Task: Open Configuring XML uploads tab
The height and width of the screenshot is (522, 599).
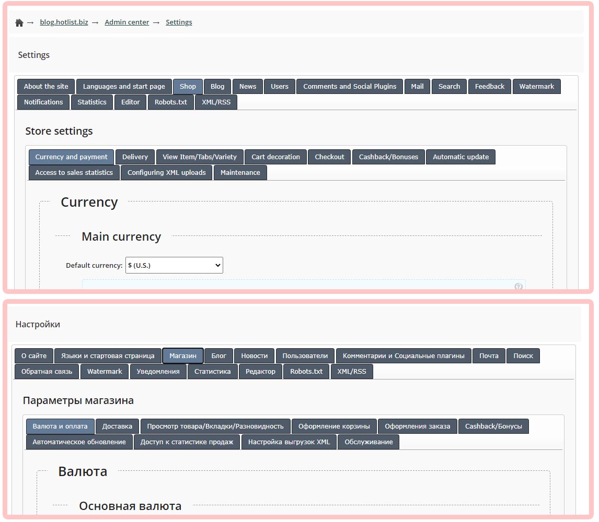Action: click(x=167, y=173)
